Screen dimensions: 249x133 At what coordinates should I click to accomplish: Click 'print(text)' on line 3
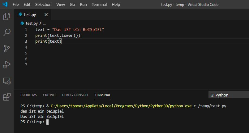pyautogui.click(x=48, y=41)
